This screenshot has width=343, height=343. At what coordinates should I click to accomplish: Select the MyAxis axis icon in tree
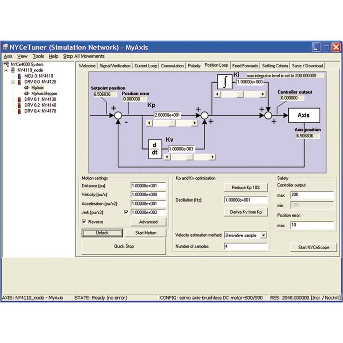pos(27,88)
